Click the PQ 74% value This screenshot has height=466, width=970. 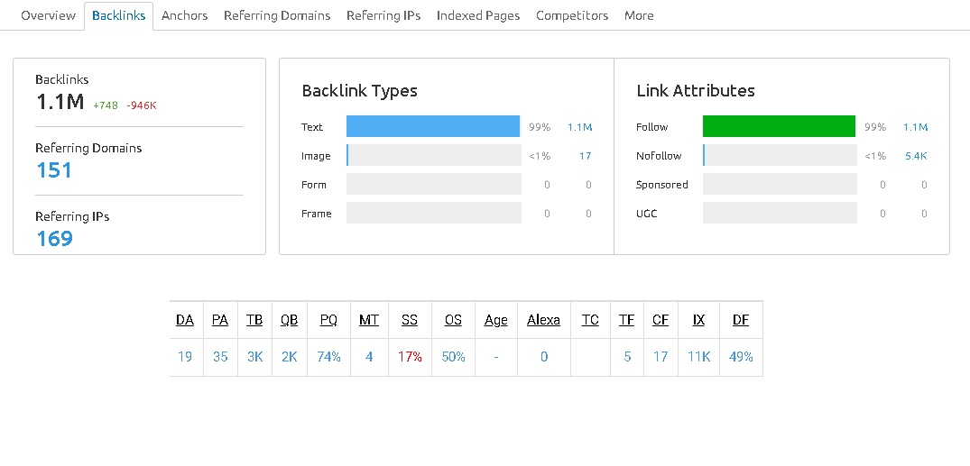[329, 357]
